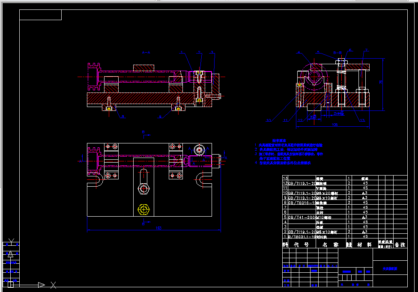Click the A-A section view label
The width and height of the screenshot is (418, 292).
[x=146, y=52]
